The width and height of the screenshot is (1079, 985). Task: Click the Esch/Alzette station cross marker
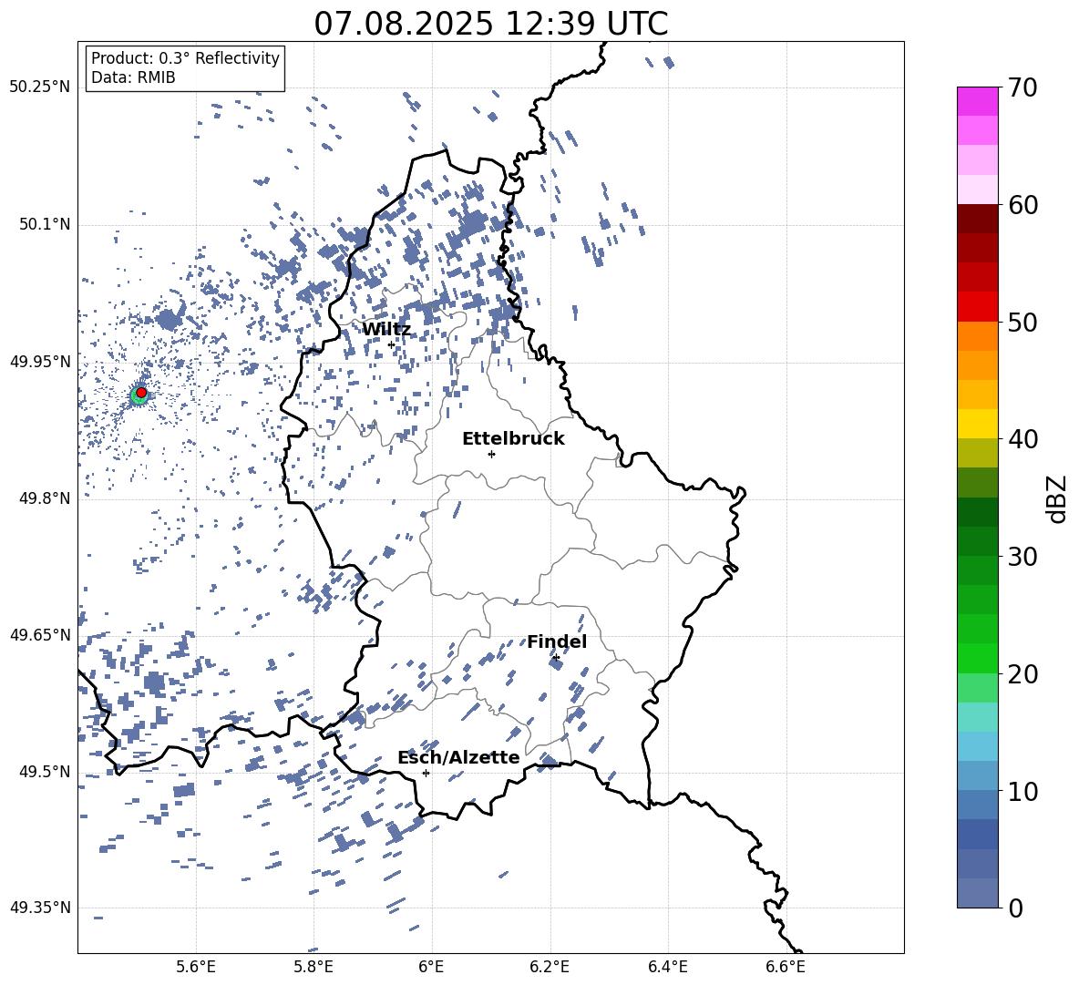pyautogui.click(x=426, y=773)
